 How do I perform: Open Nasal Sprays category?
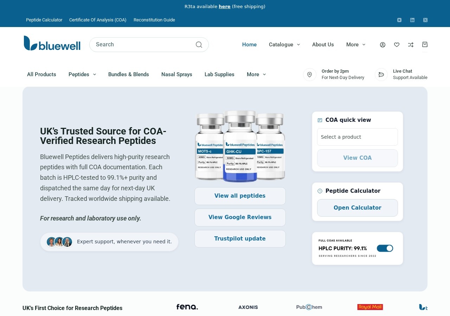coord(177,74)
